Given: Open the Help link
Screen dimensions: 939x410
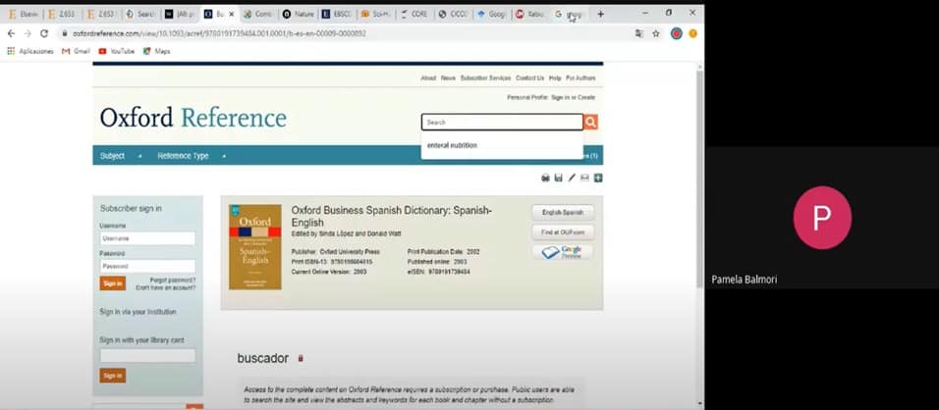Looking at the screenshot, I should [x=555, y=78].
